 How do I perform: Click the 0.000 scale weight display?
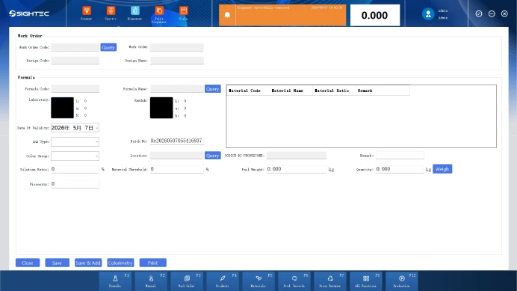375,15
